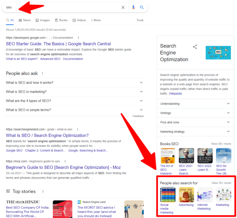Submit search with the magnifying glass icon
This screenshot has width=237, height=218.
142,7
